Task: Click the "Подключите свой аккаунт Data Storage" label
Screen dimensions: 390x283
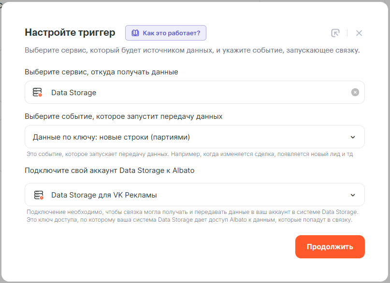Action: coord(110,170)
